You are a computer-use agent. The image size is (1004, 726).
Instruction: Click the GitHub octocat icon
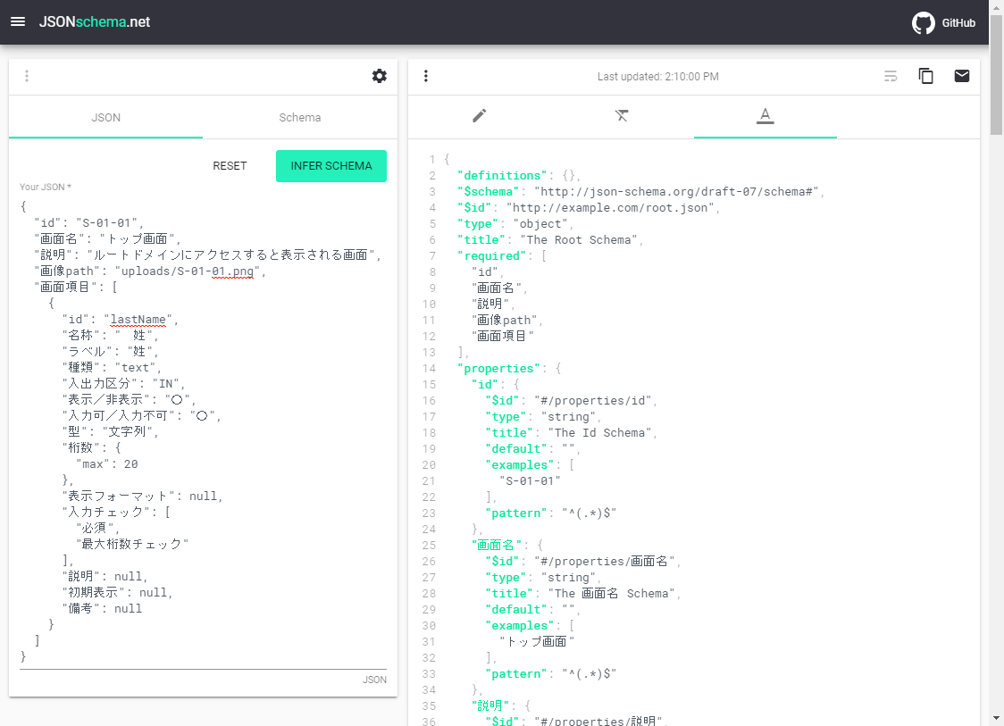pyautogui.click(x=925, y=22)
